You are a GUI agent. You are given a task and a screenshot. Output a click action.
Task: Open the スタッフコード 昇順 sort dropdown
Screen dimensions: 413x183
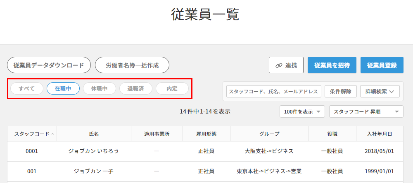tap(366, 111)
